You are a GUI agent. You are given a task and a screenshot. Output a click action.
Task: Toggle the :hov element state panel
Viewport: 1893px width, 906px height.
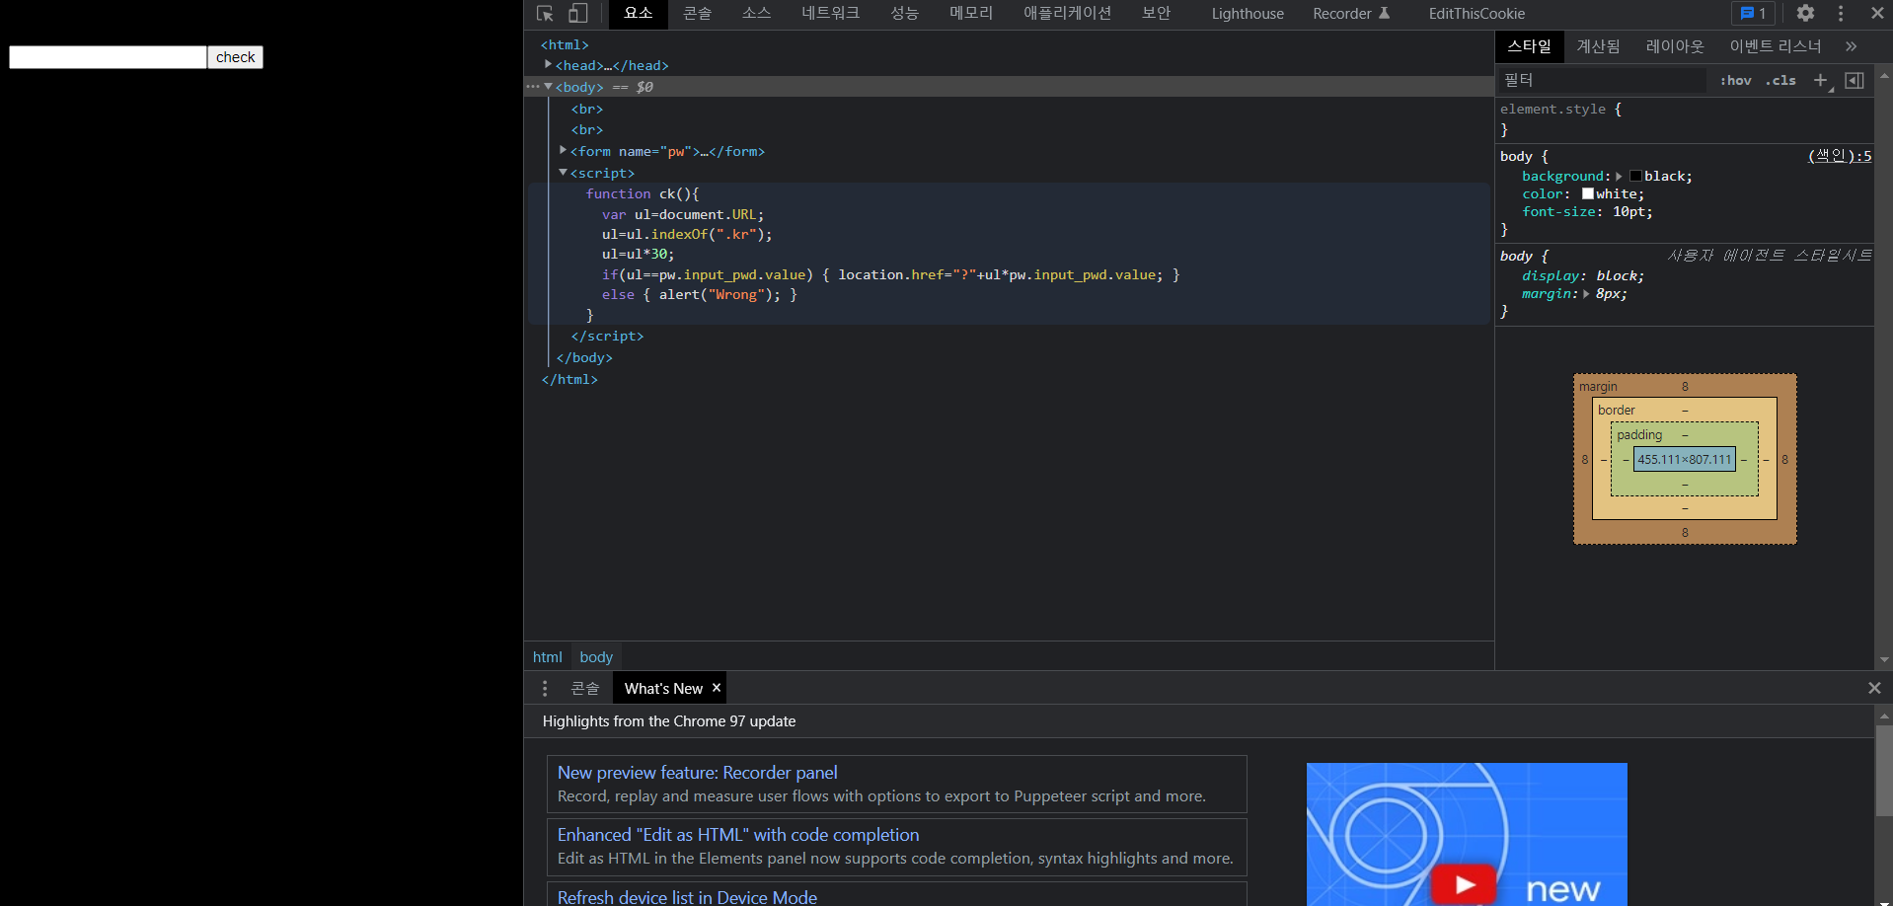point(1735,80)
